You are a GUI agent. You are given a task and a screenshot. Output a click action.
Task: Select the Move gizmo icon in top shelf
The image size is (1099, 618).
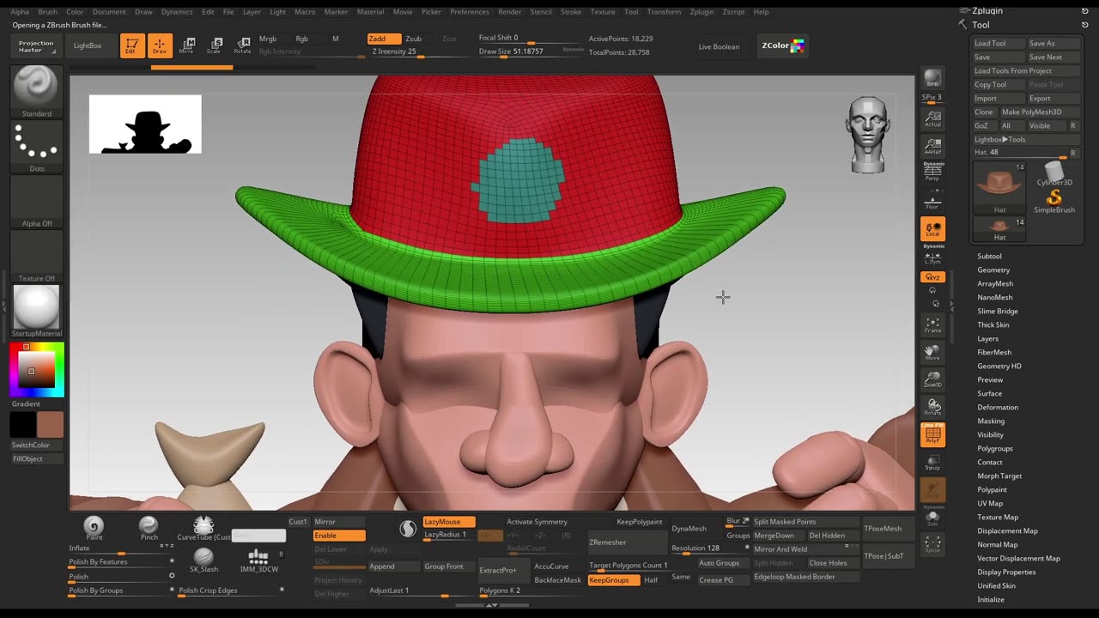pos(186,46)
